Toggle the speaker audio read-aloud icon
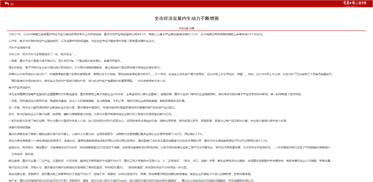The width and height of the screenshot is (373, 182). (x=12, y=4)
